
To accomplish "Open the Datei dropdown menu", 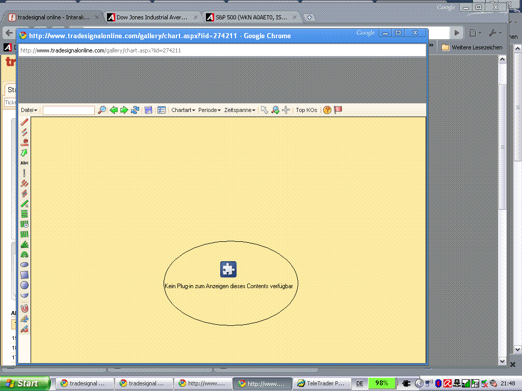I will (29, 110).
